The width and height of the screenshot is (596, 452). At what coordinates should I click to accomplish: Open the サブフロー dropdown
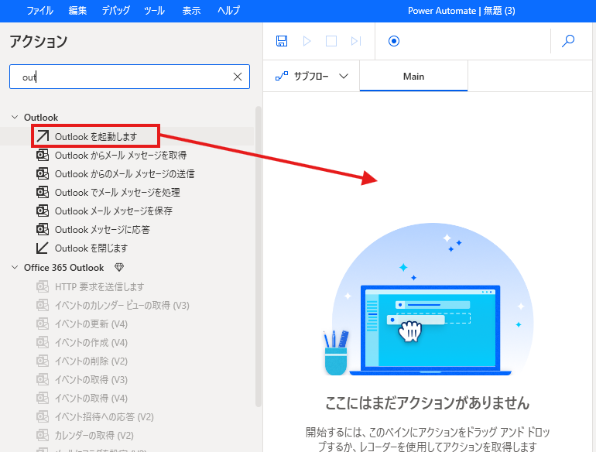tap(311, 77)
